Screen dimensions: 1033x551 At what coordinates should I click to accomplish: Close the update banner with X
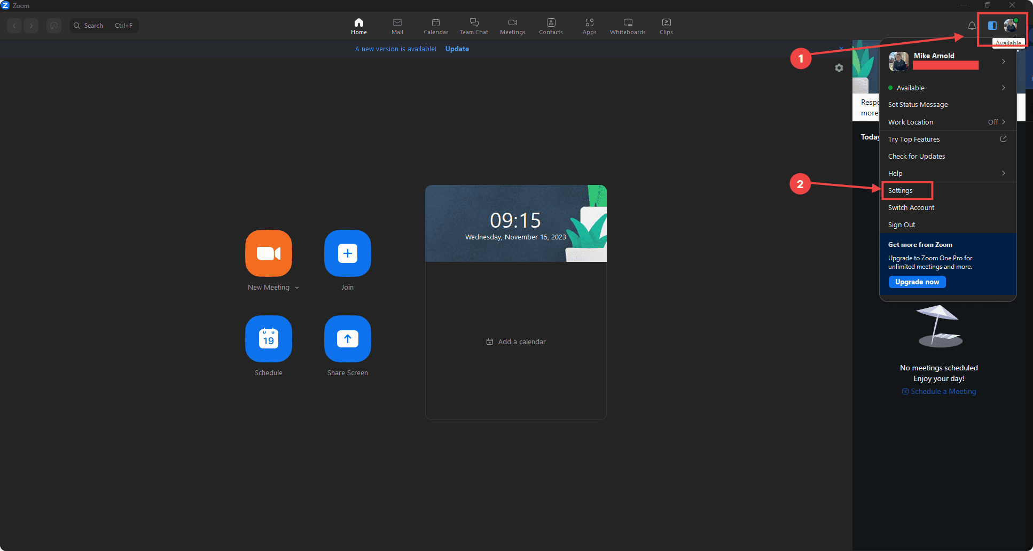(841, 49)
